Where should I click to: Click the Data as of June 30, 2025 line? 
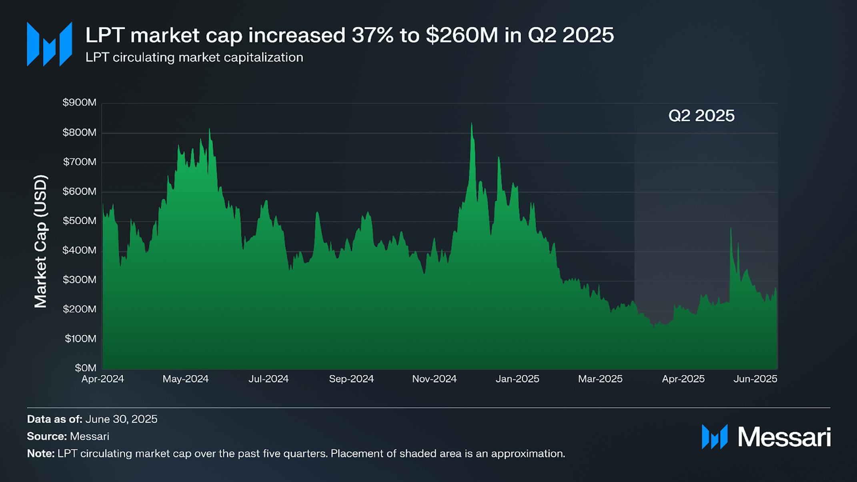coord(92,419)
